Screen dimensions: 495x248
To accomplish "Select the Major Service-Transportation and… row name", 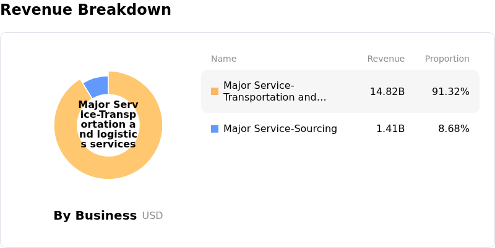I will [275, 91].
